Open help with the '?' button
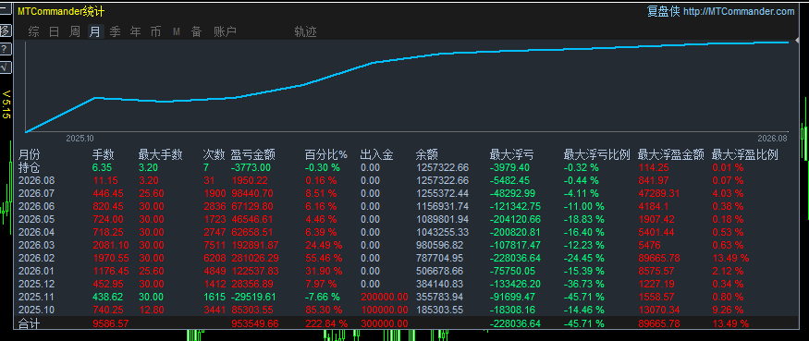Screen dimensions: 809x341 pos(4,50)
